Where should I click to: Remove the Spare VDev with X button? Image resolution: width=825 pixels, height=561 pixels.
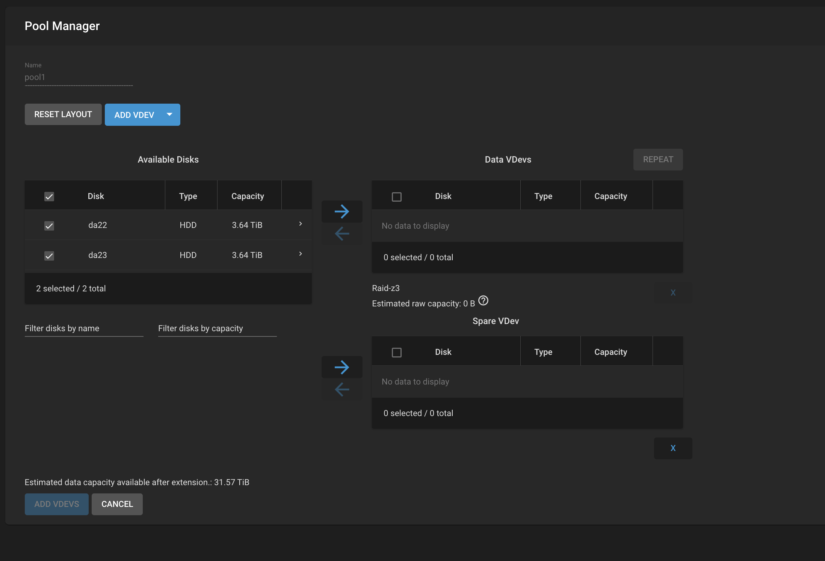pos(673,448)
